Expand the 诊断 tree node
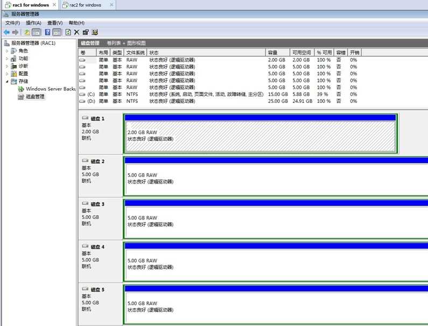 click(x=7, y=66)
